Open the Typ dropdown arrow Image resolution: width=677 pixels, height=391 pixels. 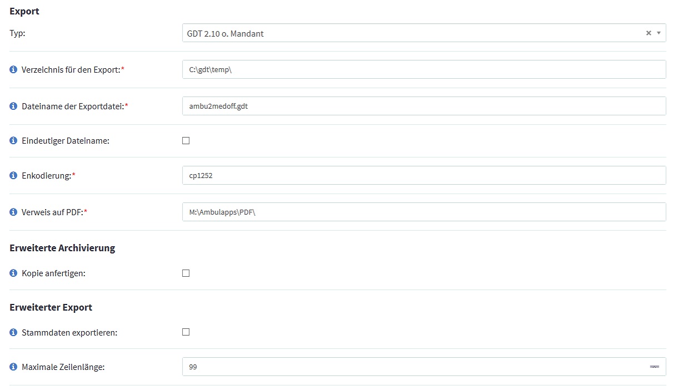(x=659, y=33)
